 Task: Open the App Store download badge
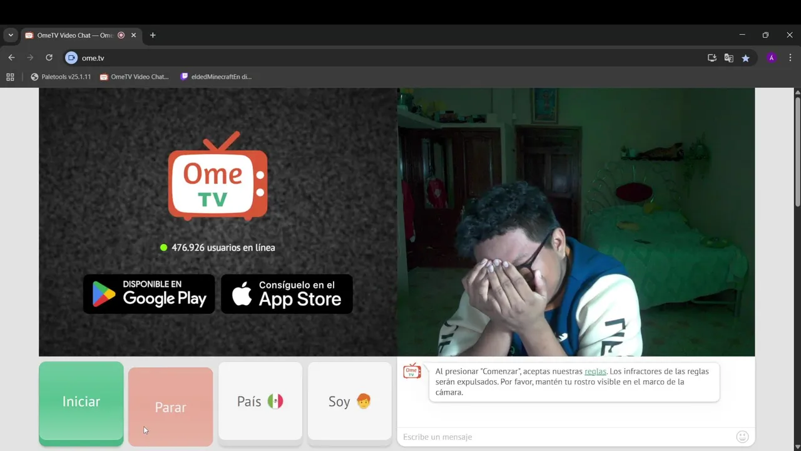click(x=287, y=294)
